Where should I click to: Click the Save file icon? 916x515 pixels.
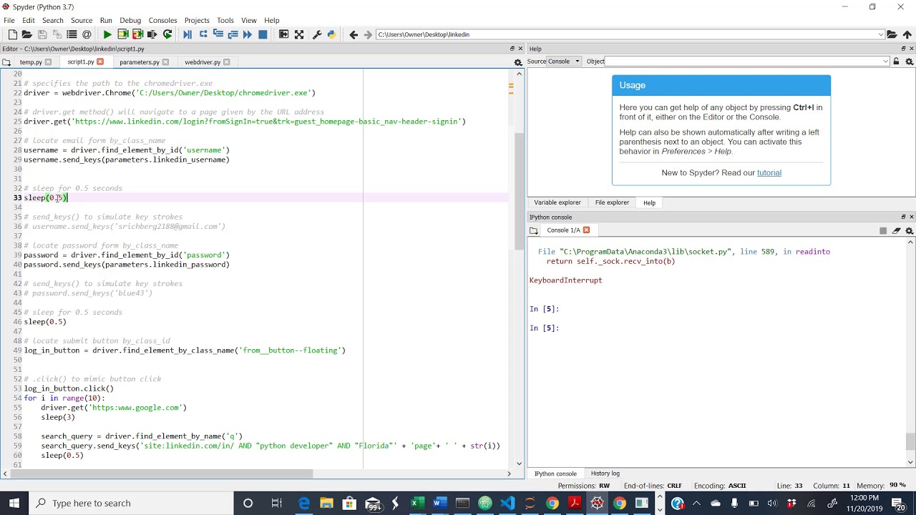click(42, 34)
